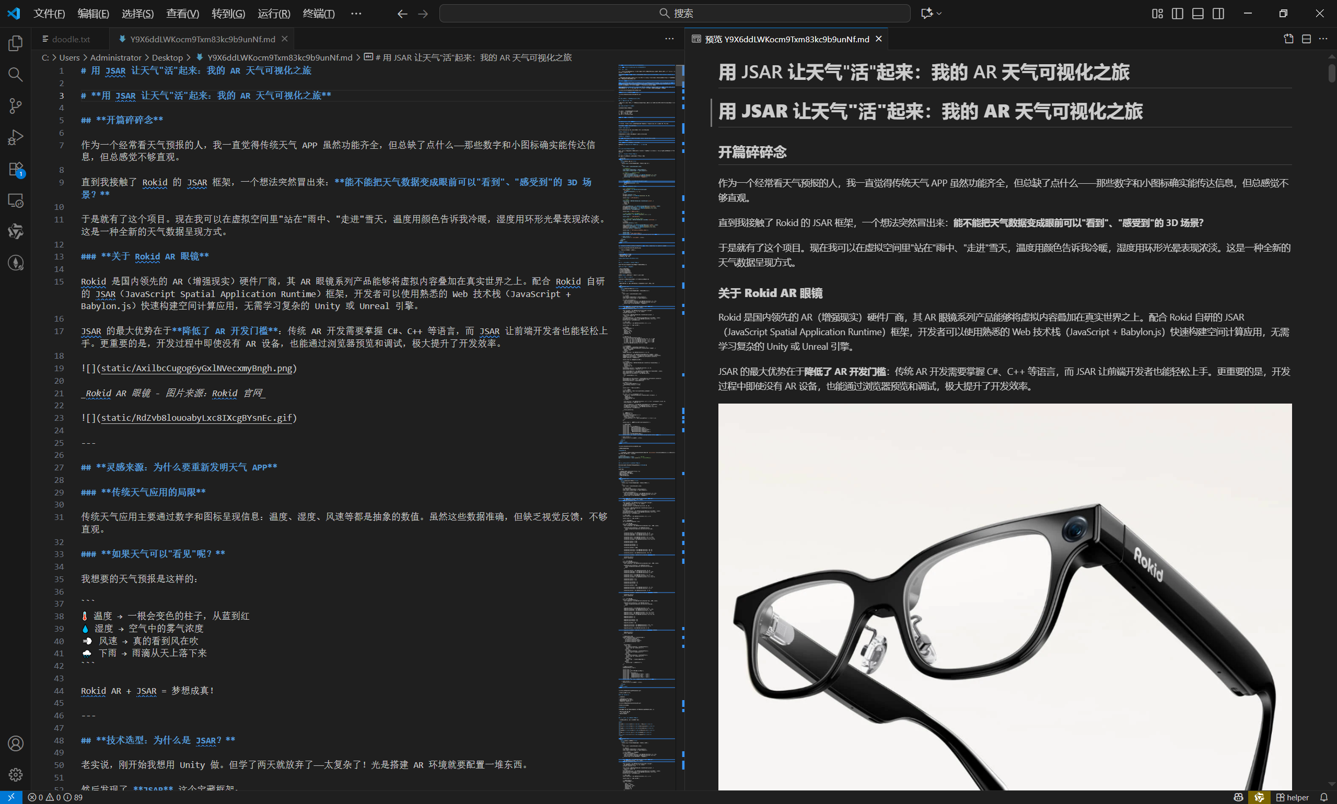The width and height of the screenshot is (1337, 804).
Task: Click the search command center box
Action: pyautogui.click(x=675, y=14)
